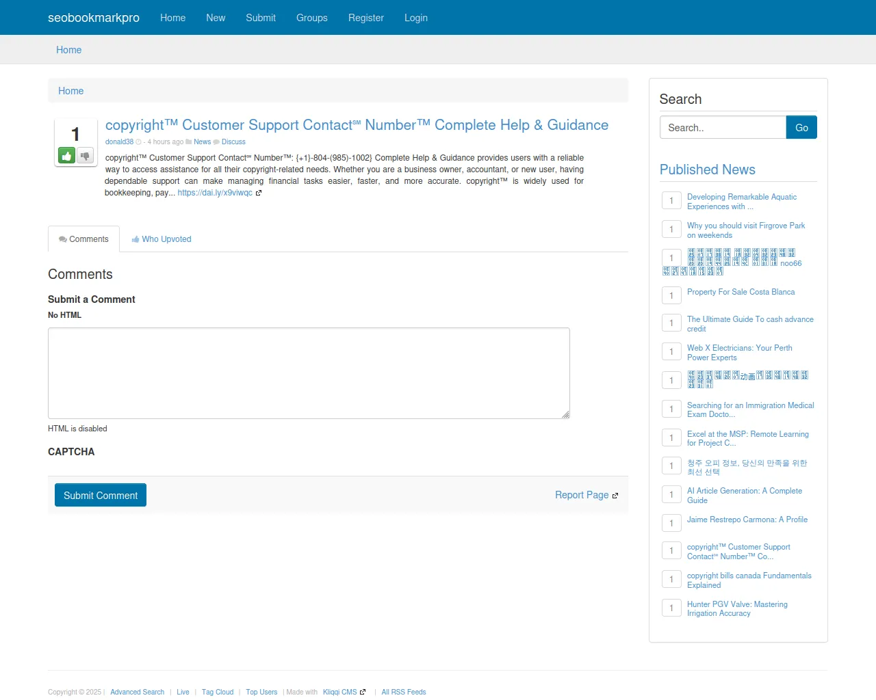Focus the Search text field
This screenshot has height=700, width=876.
(723, 128)
